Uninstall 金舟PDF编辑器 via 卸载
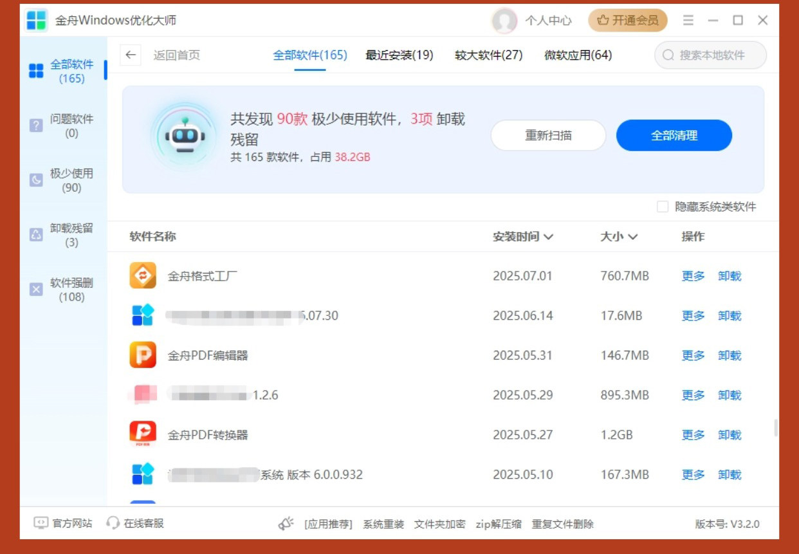 tap(730, 356)
